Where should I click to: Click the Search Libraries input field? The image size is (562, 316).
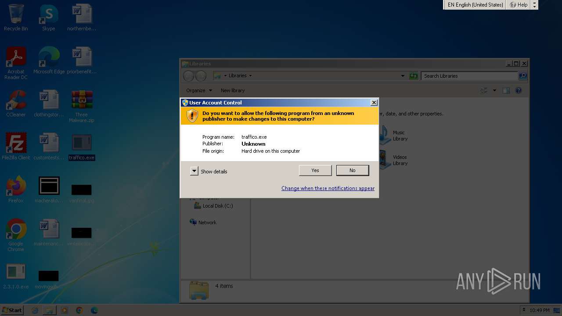pos(469,76)
